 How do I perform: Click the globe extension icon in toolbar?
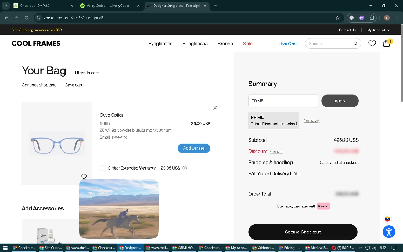(351, 18)
